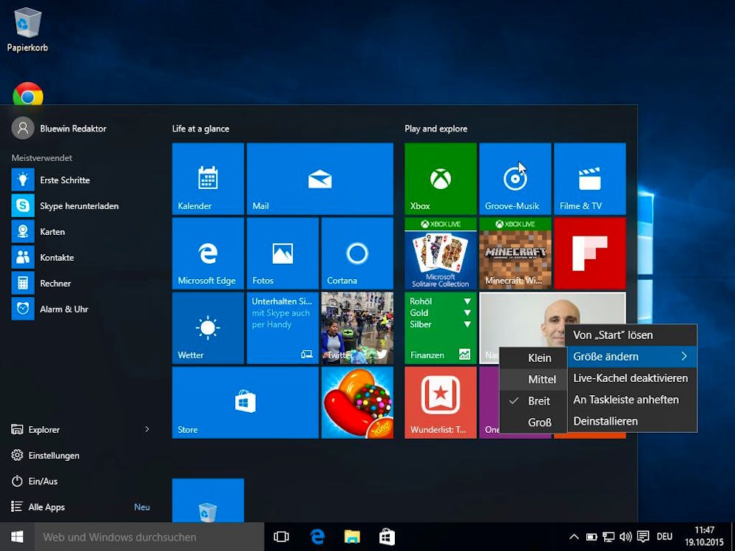The image size is (735, 551).
Task: Open the Finanzen tile
Action: click(x=440, y=328)
